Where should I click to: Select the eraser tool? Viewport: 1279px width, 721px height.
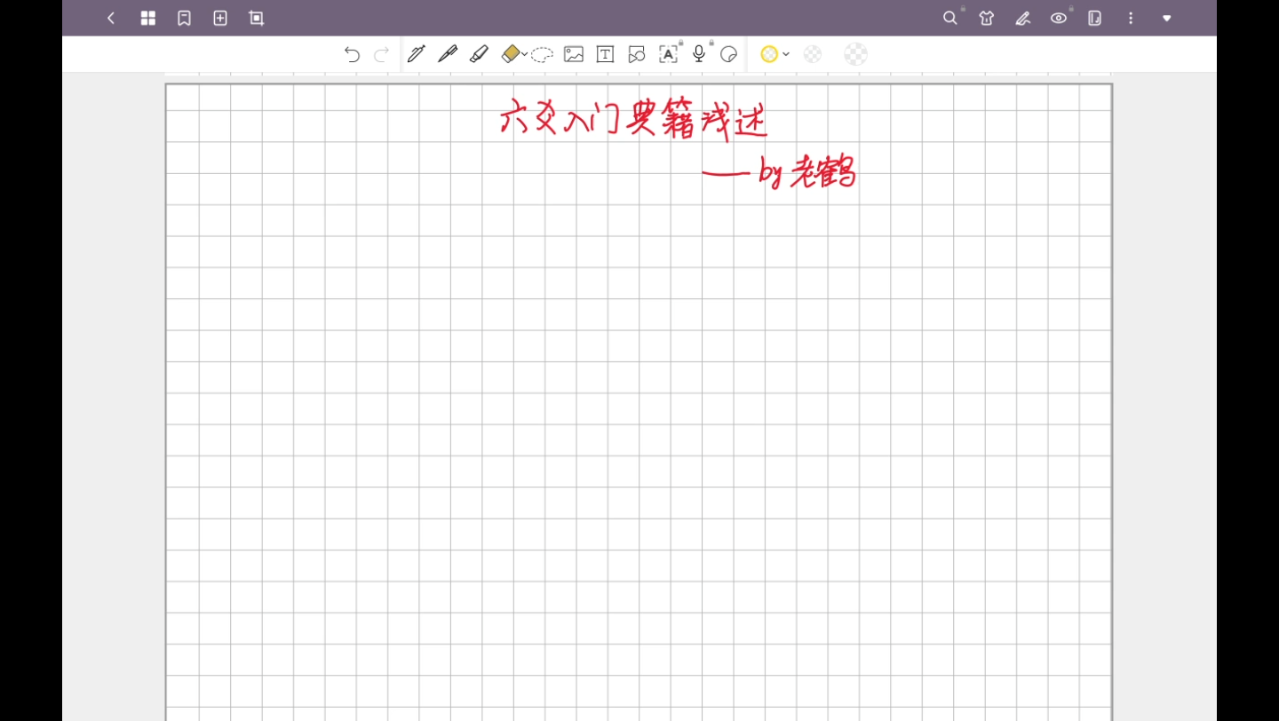point(510,54)
